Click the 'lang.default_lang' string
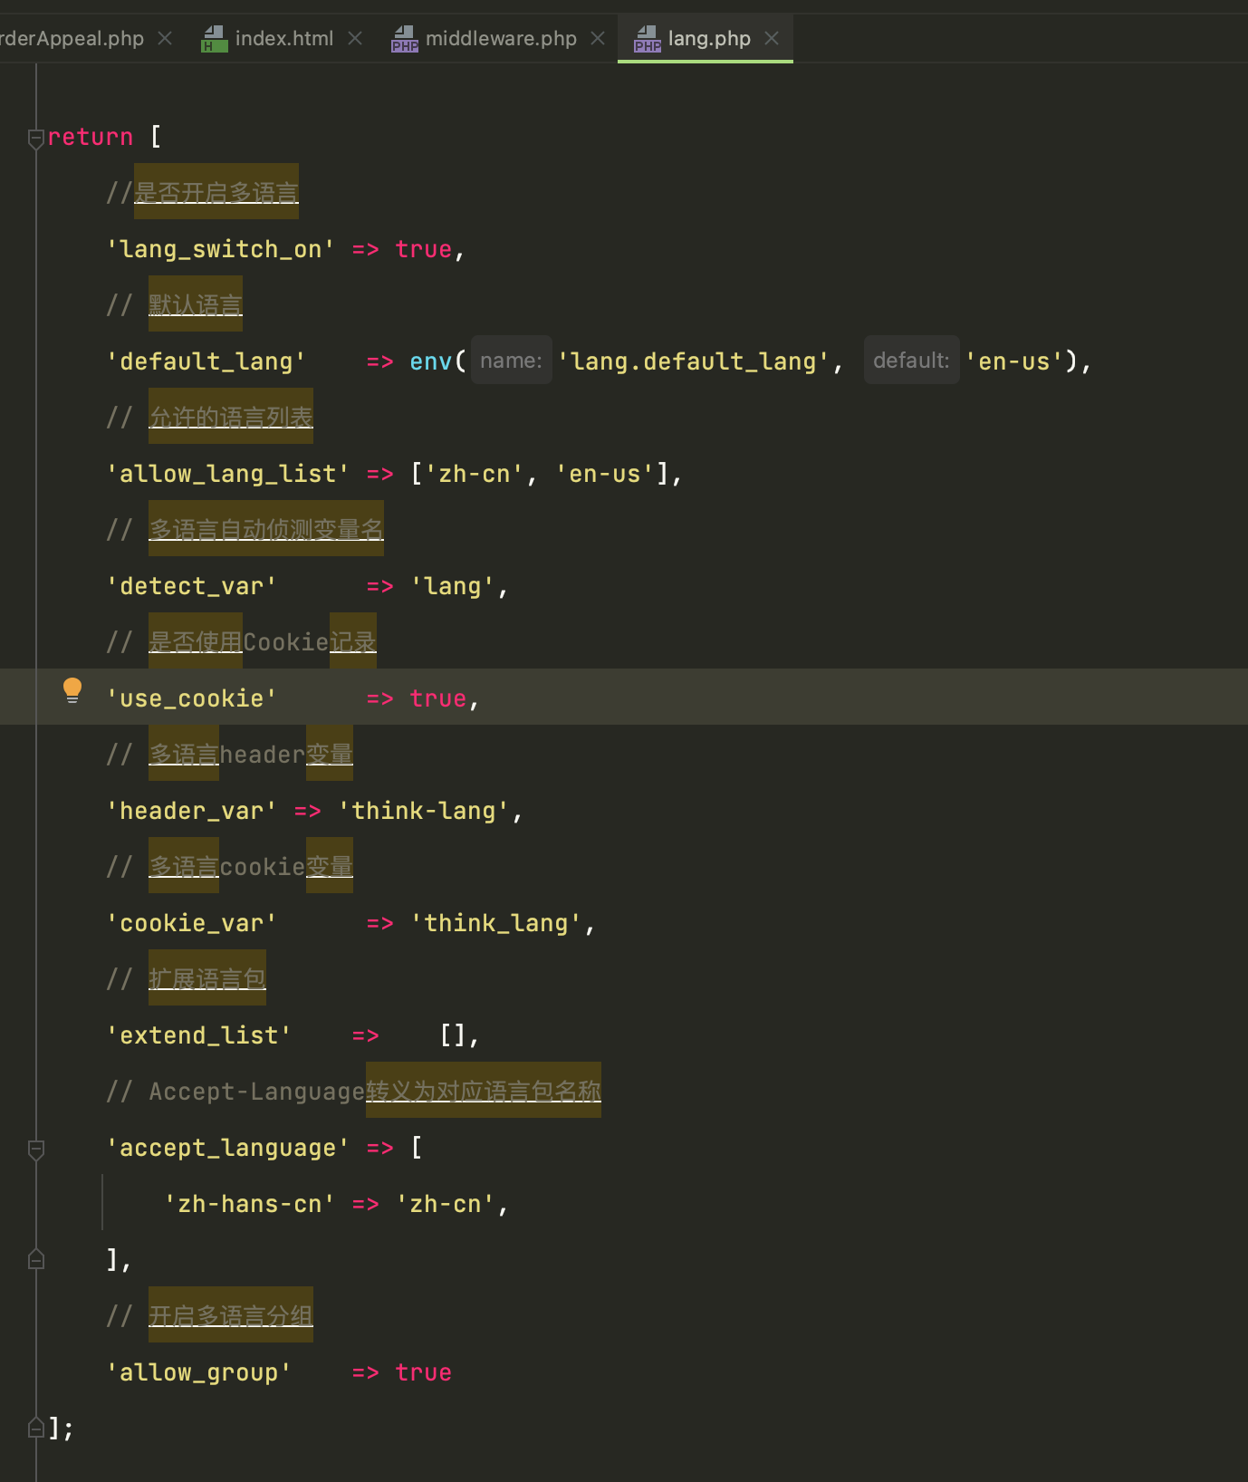Viewport: 1248px width, 1482px height. [x=693, y=361]
